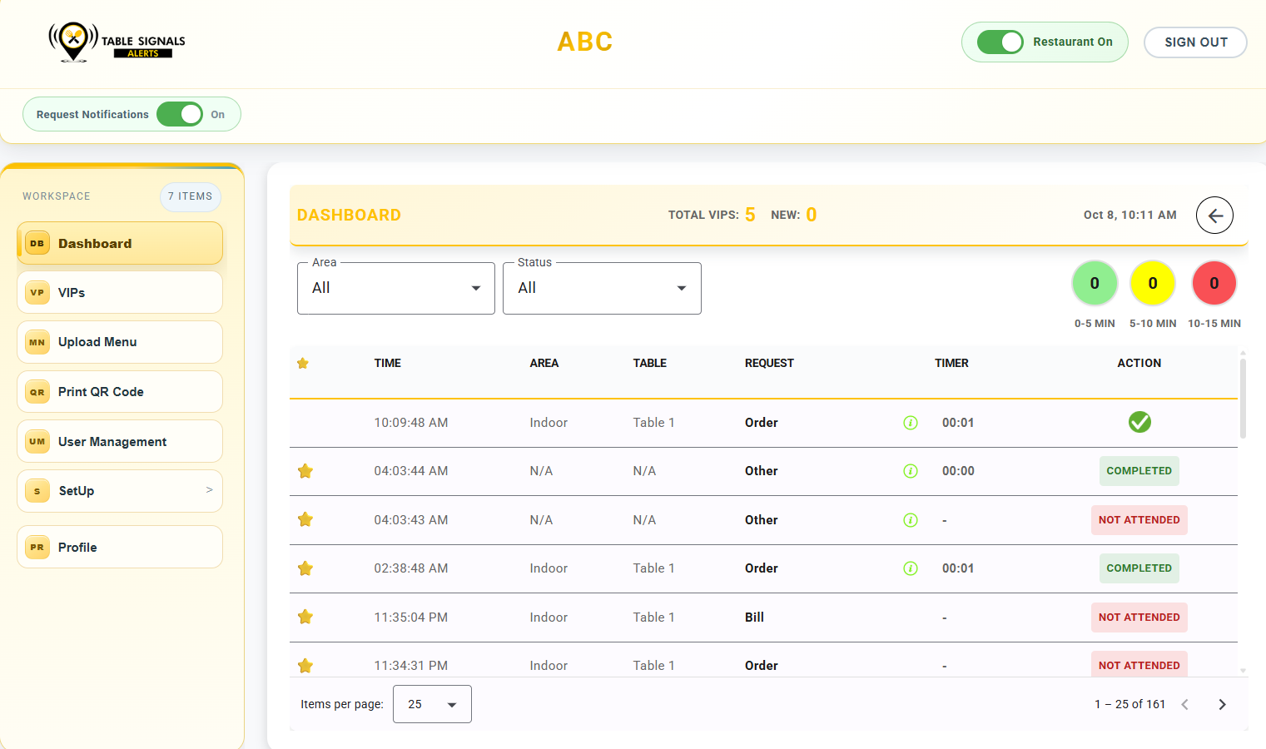Open User Management page

[120, 441]
